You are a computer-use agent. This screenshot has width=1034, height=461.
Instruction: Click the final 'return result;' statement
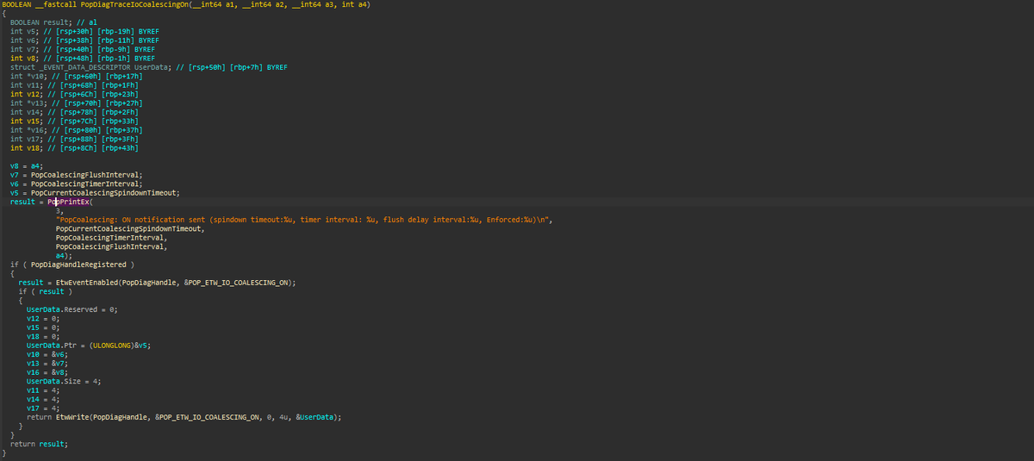[39, 443]
